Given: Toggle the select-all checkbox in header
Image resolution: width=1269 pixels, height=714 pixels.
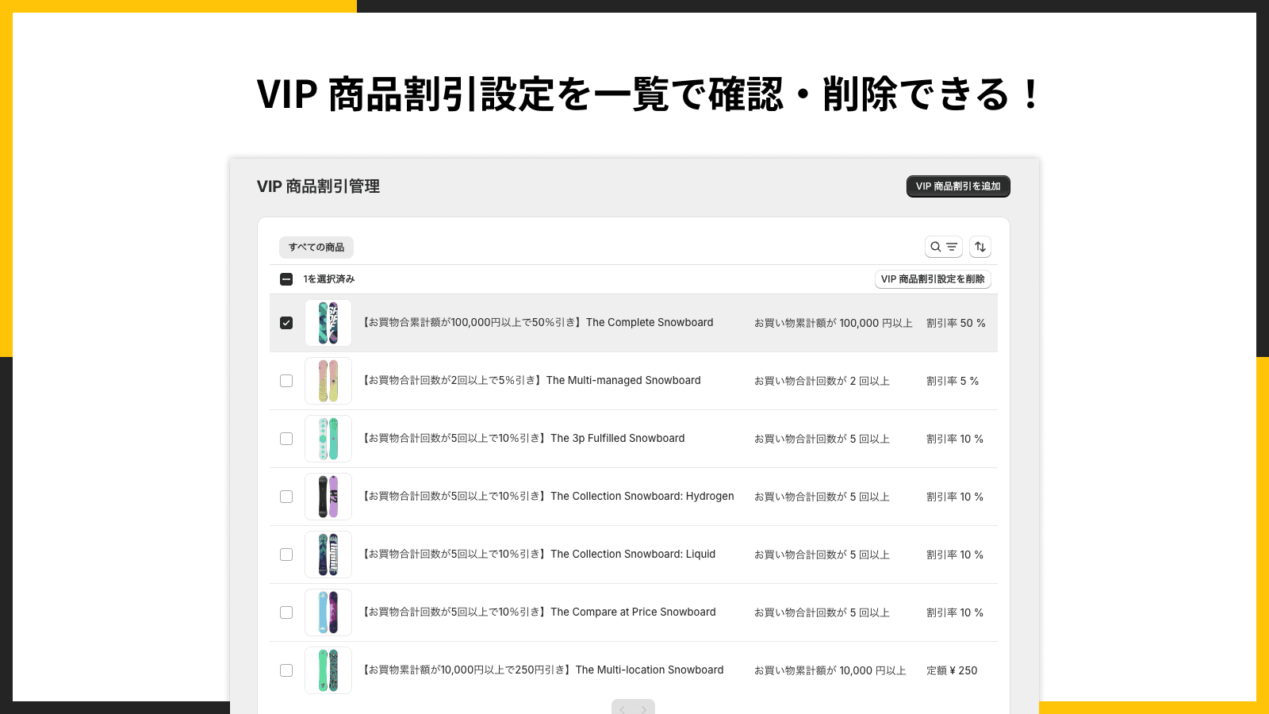Looking at the screenshot, I should 286,279.
